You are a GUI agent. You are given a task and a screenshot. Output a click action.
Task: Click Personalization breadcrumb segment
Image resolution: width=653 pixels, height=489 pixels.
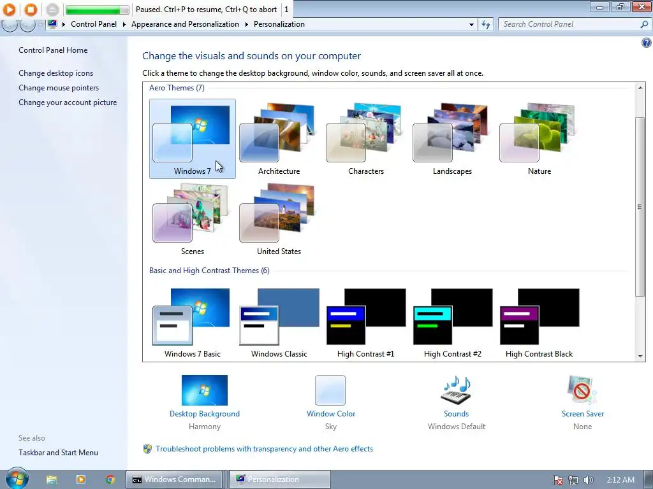click(279, 24)
